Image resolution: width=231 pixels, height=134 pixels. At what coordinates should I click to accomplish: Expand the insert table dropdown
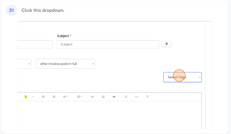tap(79, 97)
